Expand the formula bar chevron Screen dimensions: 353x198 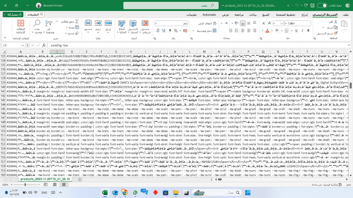pos(349,45)
